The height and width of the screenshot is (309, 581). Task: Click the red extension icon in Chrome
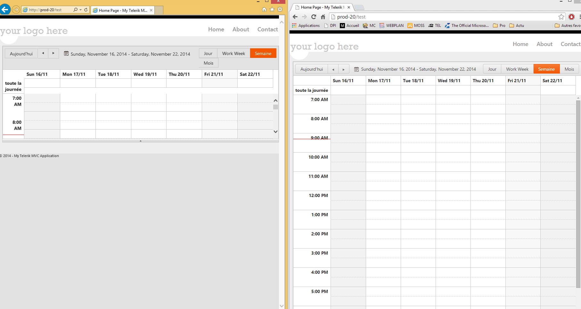(x=571, y=17)
